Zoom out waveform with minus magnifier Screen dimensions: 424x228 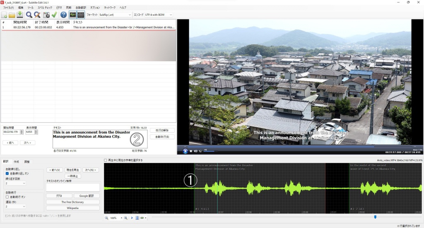106,218
